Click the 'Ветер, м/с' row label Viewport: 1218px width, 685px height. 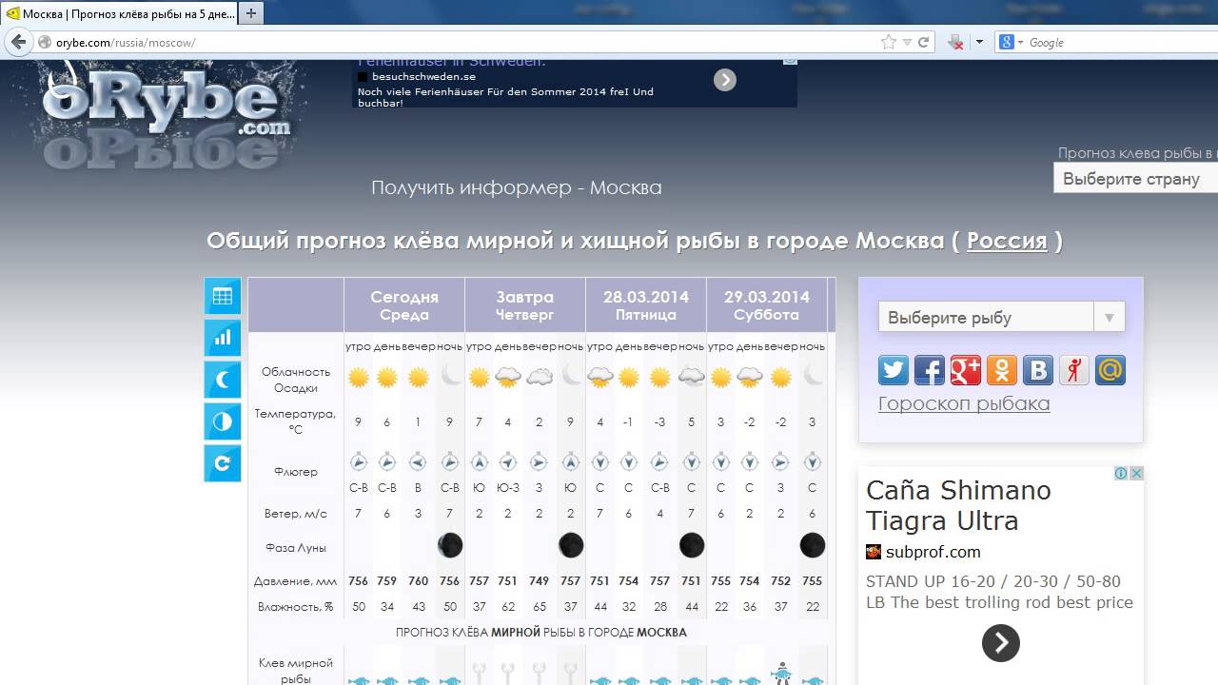[295, 514]
